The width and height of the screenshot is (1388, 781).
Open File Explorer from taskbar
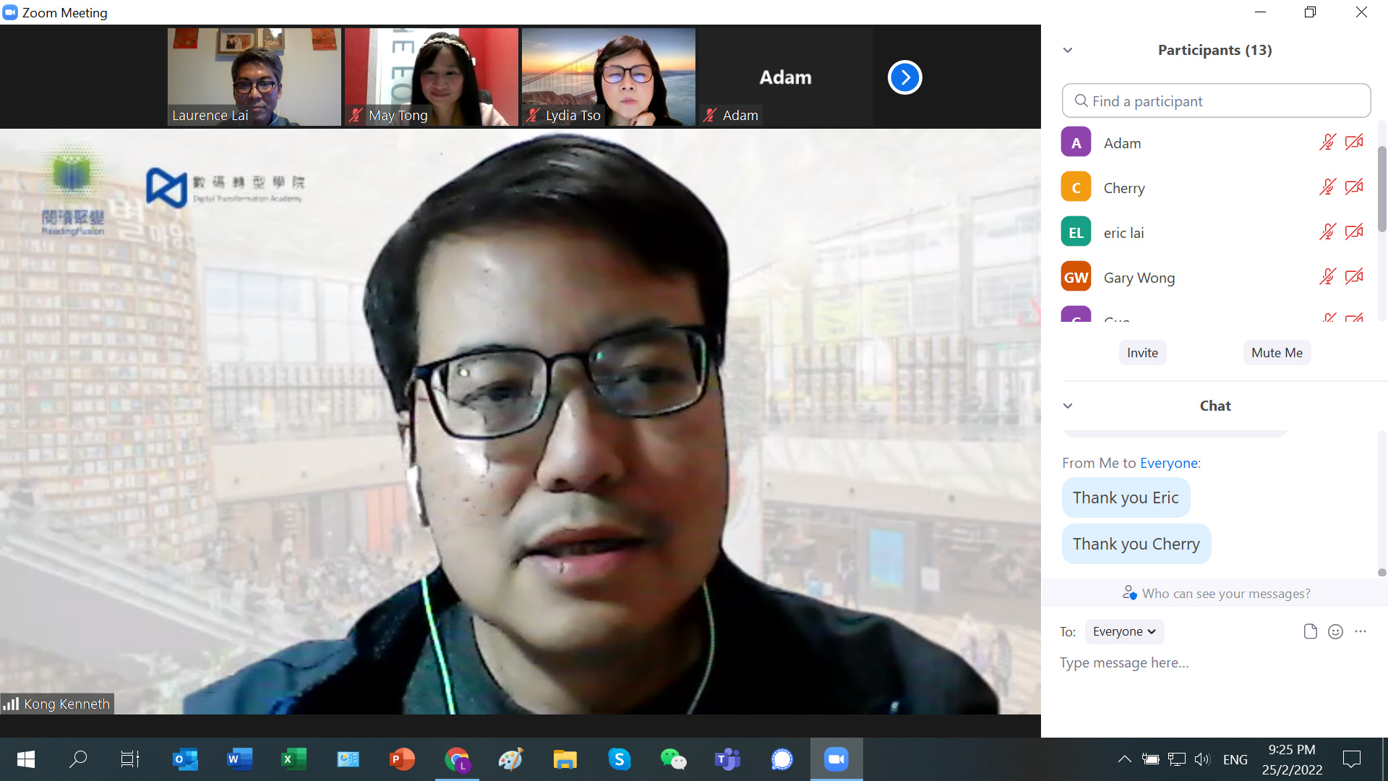(565, 759)
